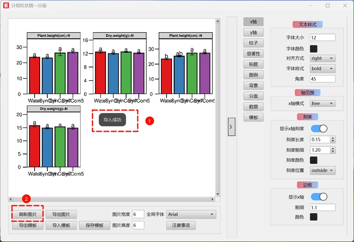Open the 柱子 settings tab
Screen dimensions: 354x242
pyautogui.click(x=253, y=43)
